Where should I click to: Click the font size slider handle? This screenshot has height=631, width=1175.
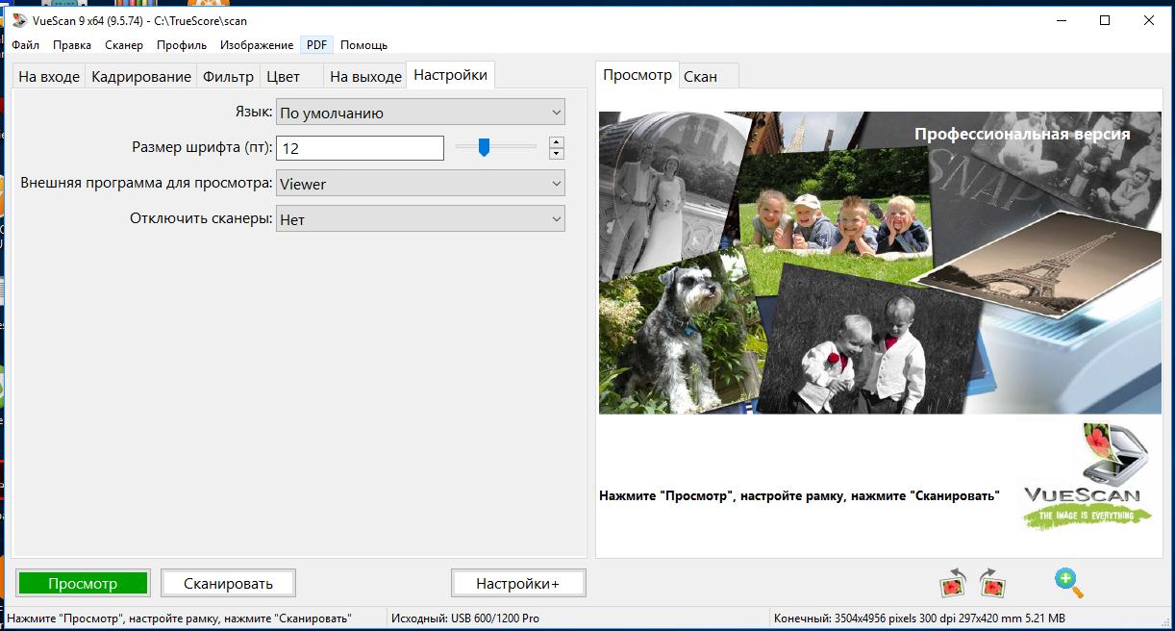[x=485, y=147]
